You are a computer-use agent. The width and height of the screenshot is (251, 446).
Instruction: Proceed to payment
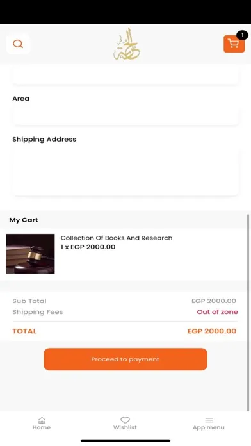tap(125, 359)
